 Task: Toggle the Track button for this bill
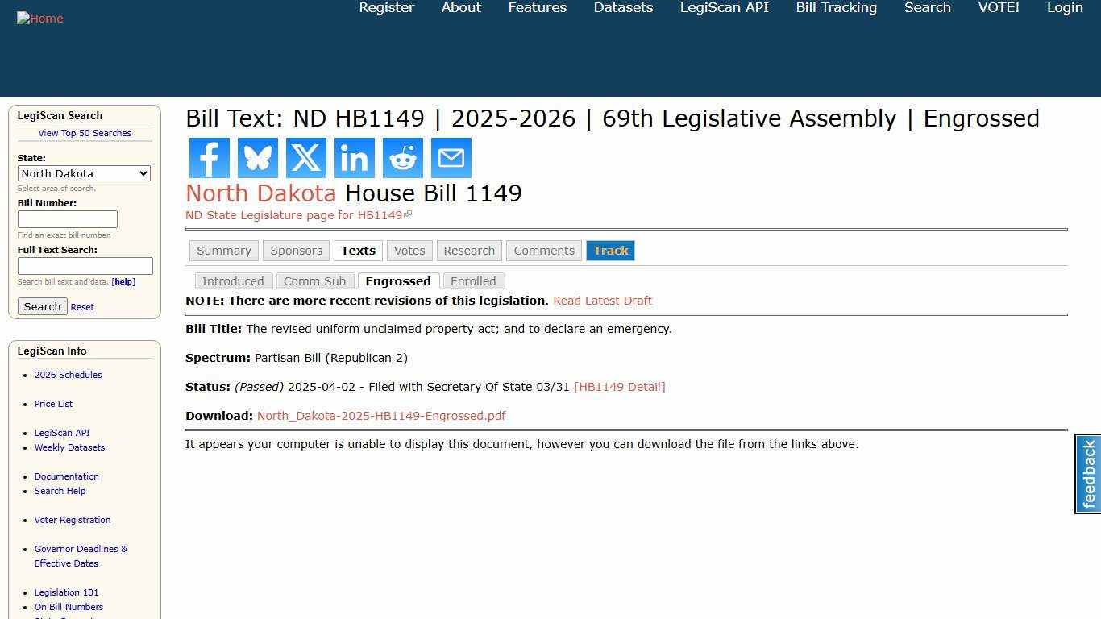[x=610, y=251]
